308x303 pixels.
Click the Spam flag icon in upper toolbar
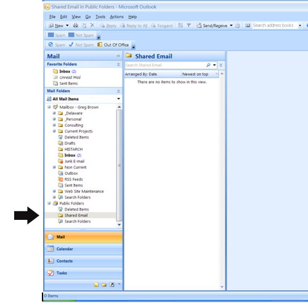tap(51, 35)
